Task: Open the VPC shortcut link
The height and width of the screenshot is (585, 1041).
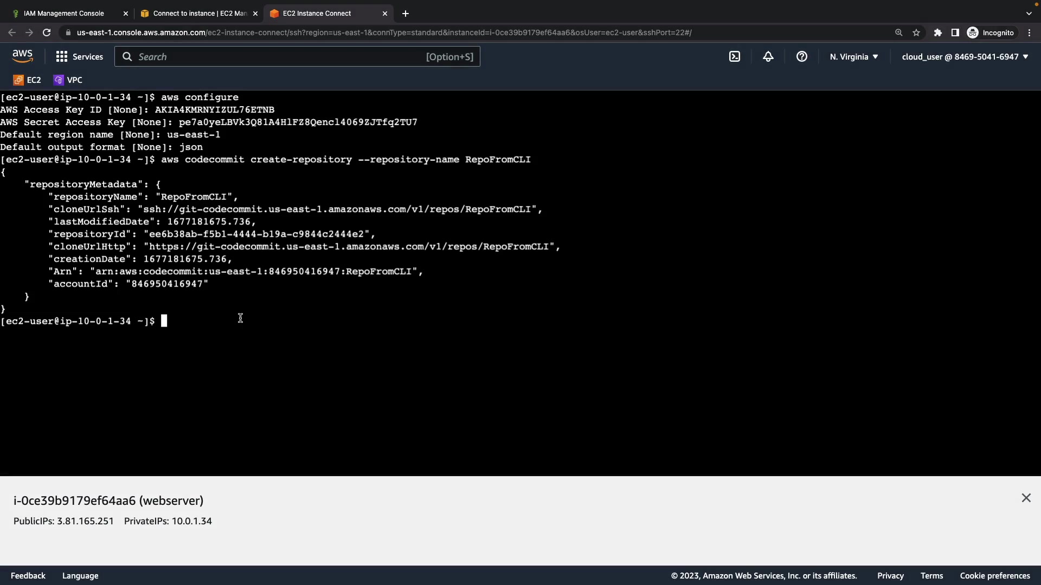Action: (x=68, y=80)
